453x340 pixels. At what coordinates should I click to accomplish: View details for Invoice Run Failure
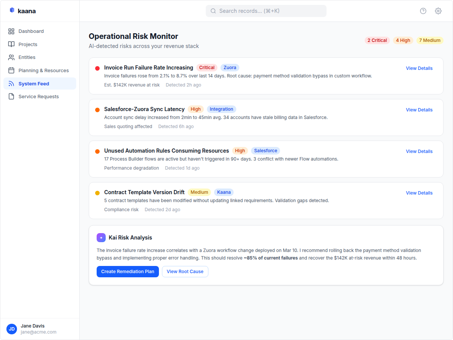coord(419,68)
